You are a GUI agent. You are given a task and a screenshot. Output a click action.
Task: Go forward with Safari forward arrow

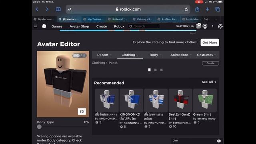click(x=47, y=9)
